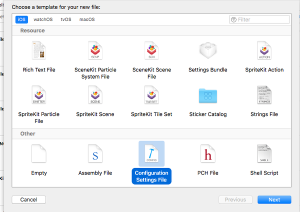Viewport: 300px width, 212px height.
Task: Click the 'Configuration Settings File' label
Action: 151,176
